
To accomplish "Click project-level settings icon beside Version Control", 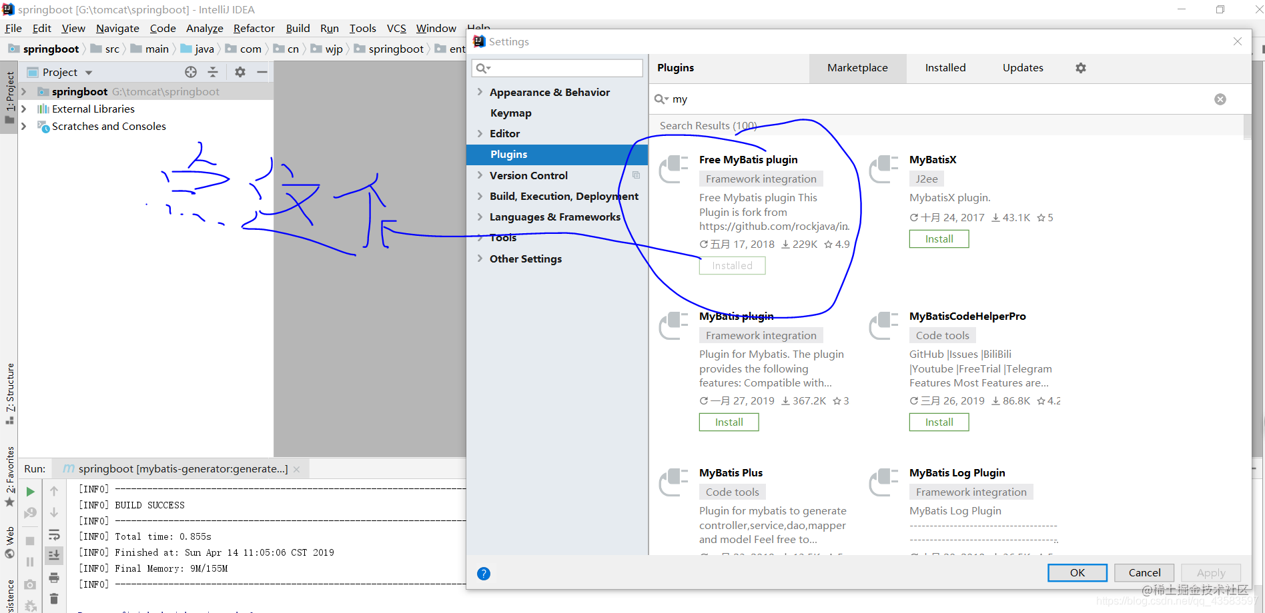I will click(636, 175).
